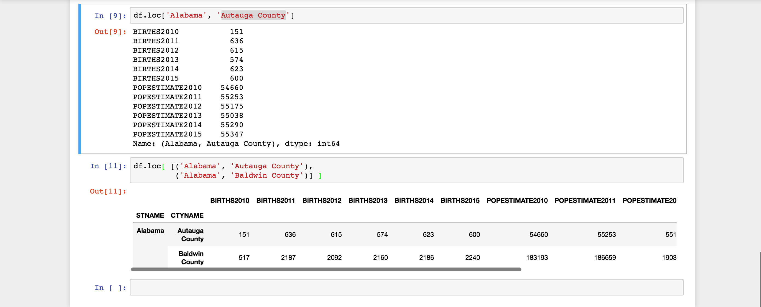Select the BIRTHS2010 line in Out[9] output
The width and height of the screenshot is (761, 307).
[188, 32]
